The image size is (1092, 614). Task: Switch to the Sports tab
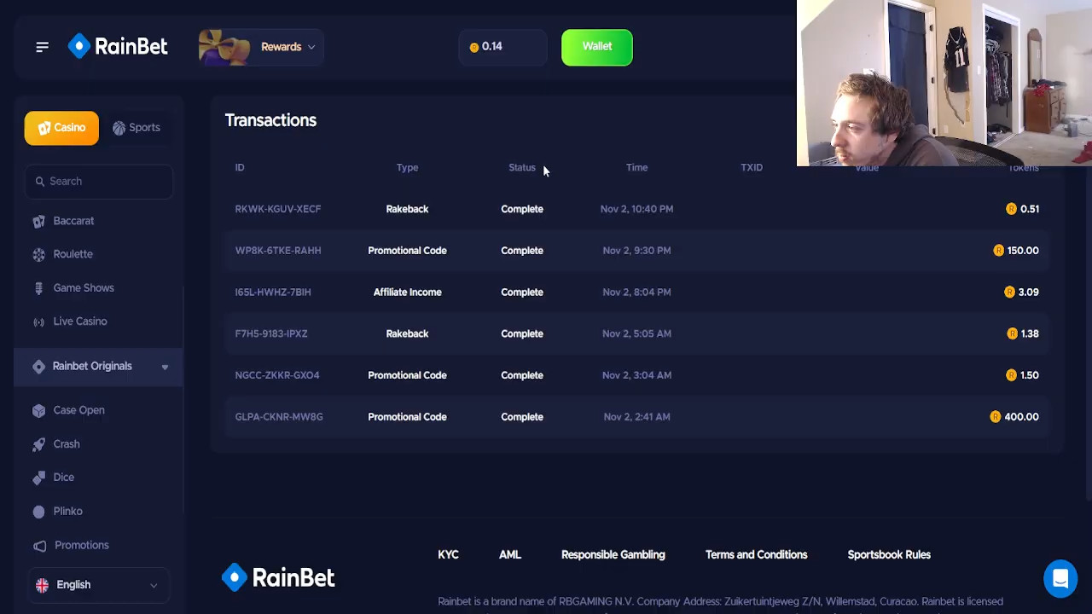click(136, 128)
